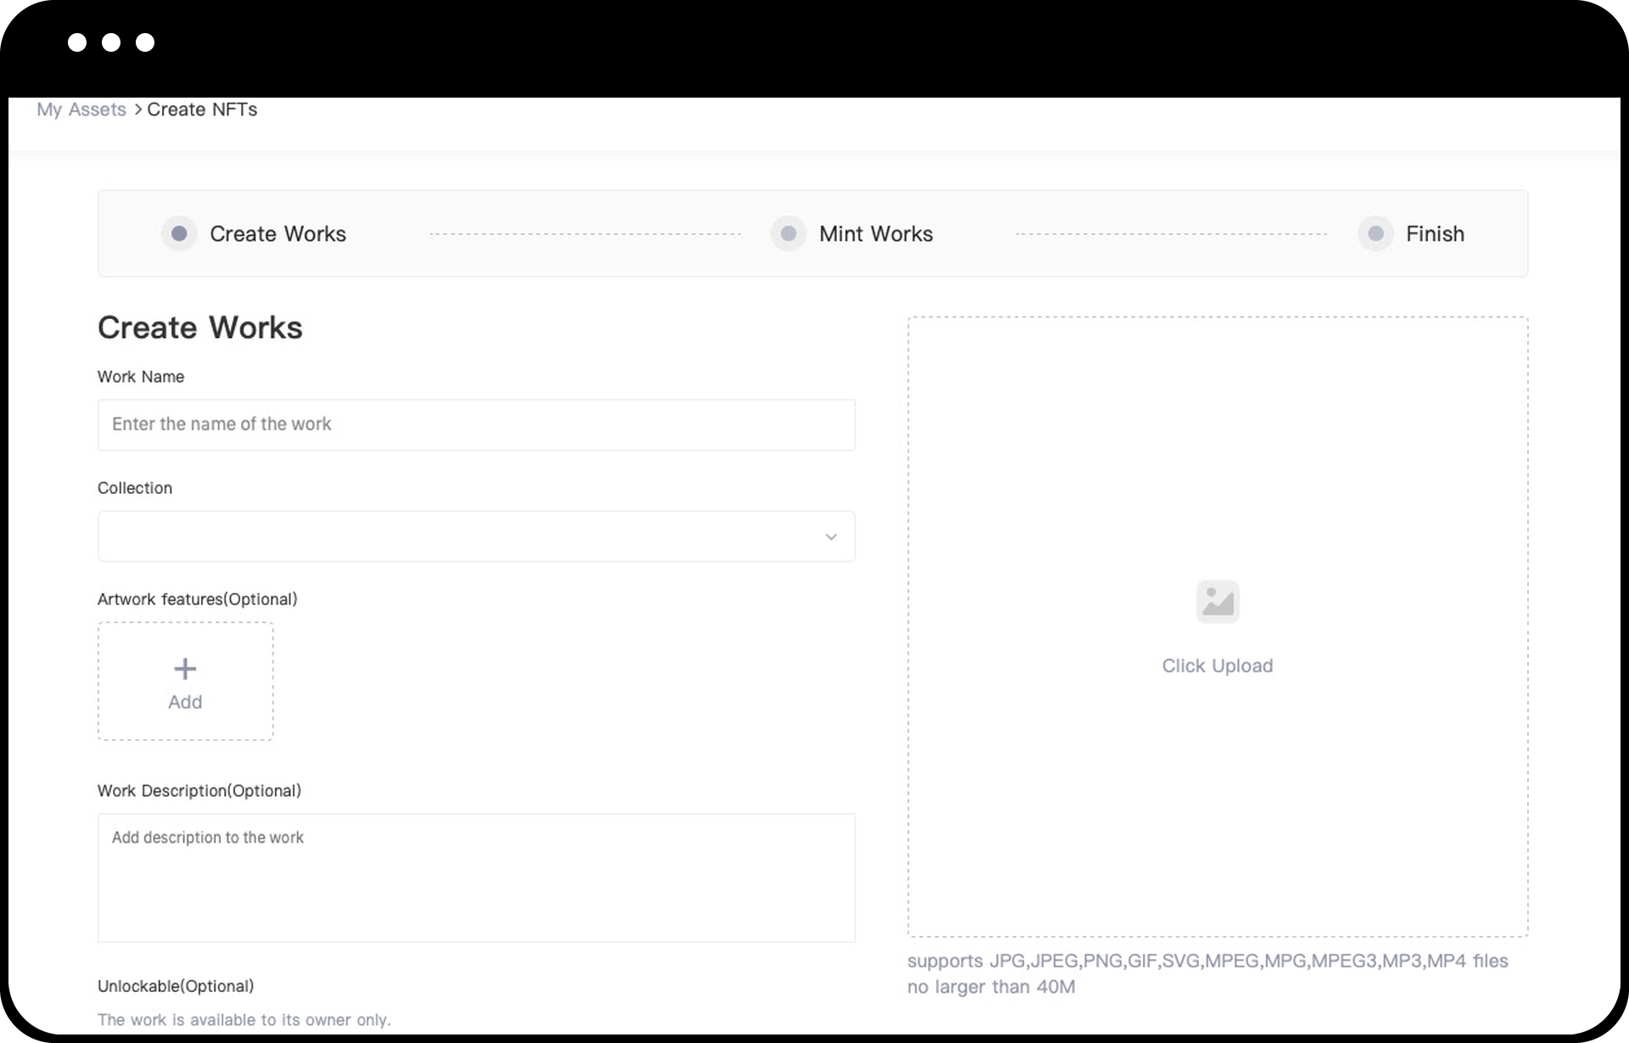This screenshot has height=1043, width=1629.
Task: Click the plus icon for artwork features
Action: tap(185, 669)
